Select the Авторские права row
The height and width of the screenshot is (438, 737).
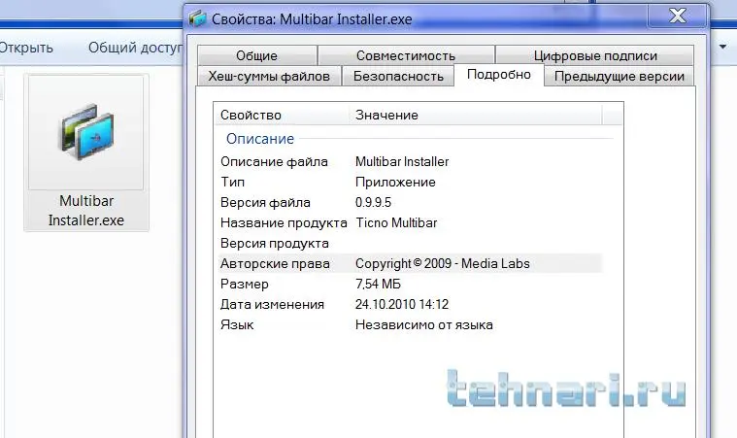pos(410,263)
